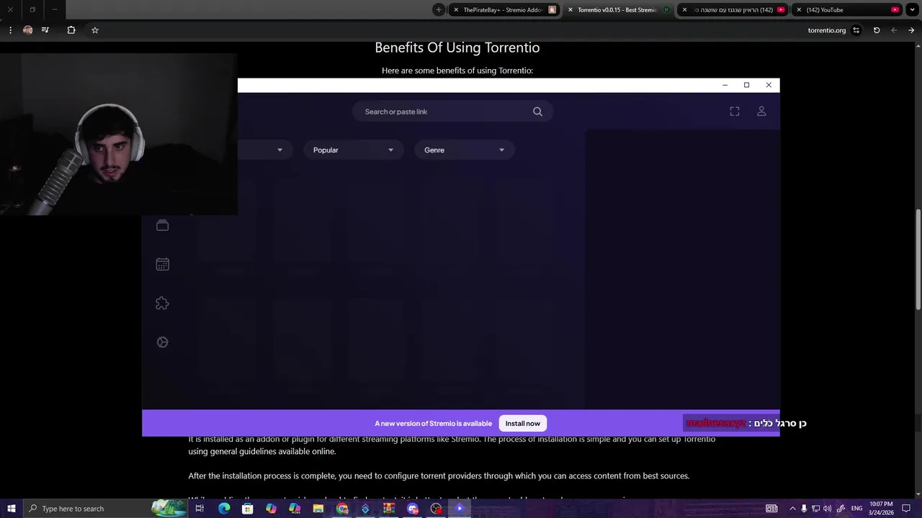
Task: Open the Windows Start menu
Action: pyautogui.click(x=12, y=509)
